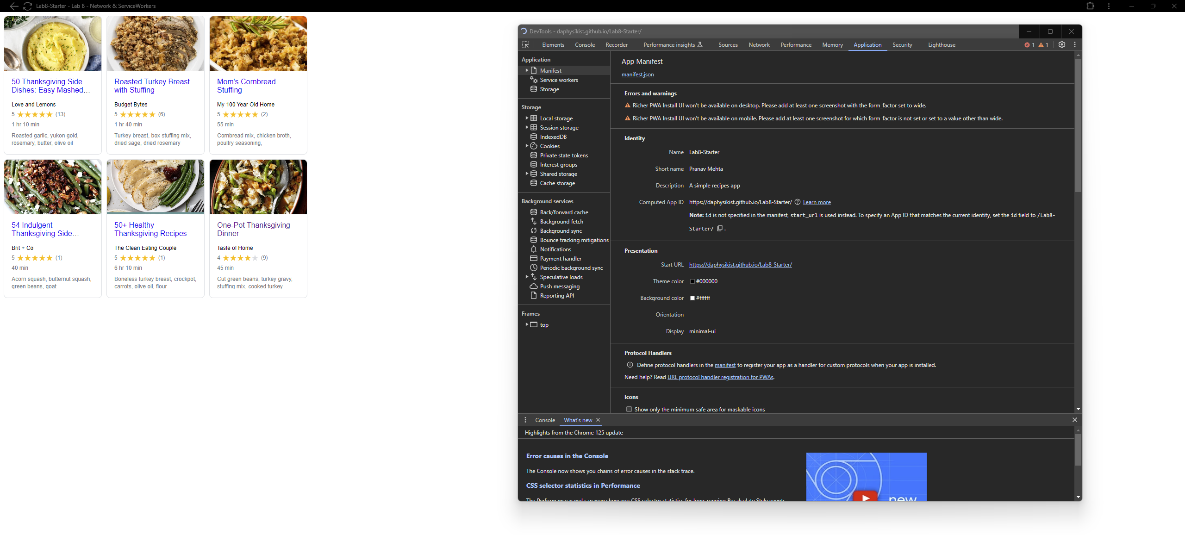The image size is (1185, 535).
Task: Click the DevTools three-dot customize menu
Action: pyautogui.click(x=1075, y=45)
